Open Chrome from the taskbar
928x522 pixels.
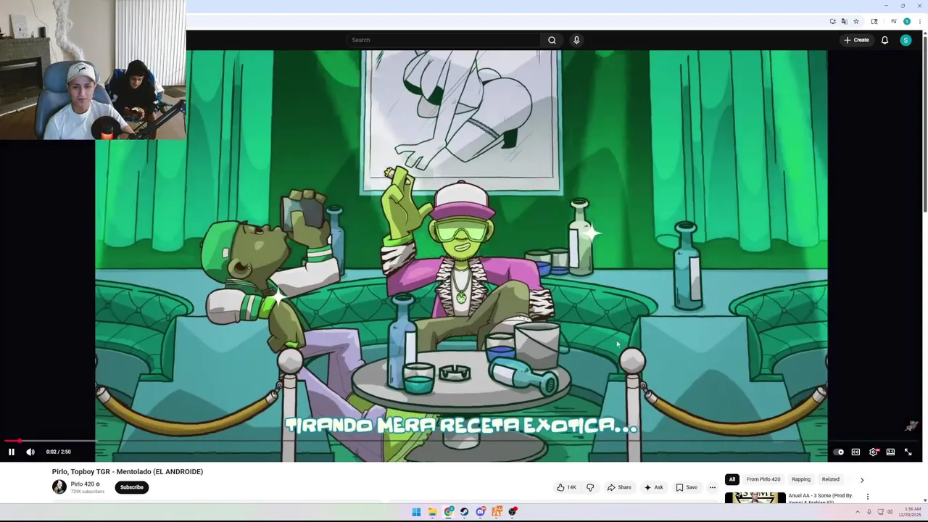pos(449,512)
